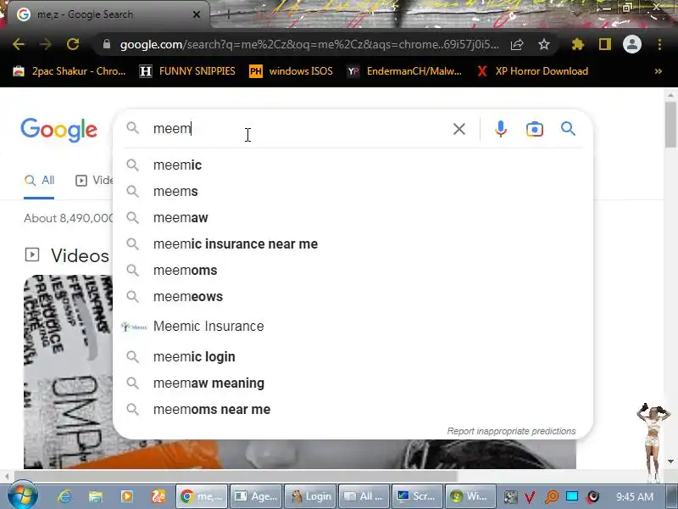678x509 pixels.
Task: Select the 'meemaw' suggestion
Action: tap(353, 218)
